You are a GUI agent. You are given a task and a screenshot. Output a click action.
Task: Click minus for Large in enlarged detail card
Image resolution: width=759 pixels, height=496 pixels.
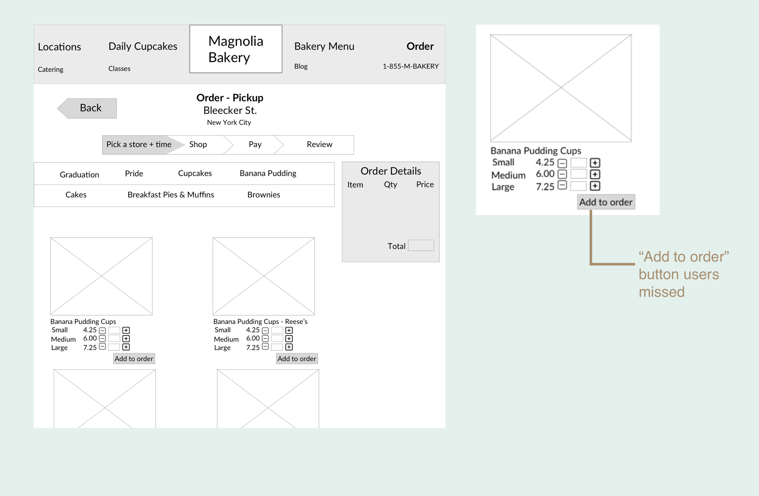(562, 185)
